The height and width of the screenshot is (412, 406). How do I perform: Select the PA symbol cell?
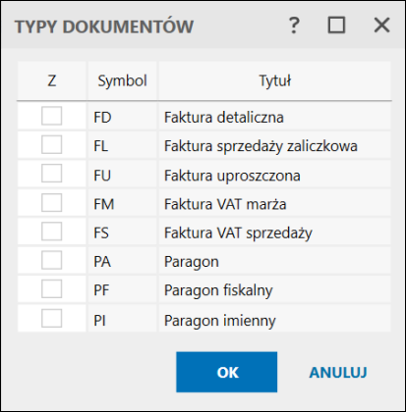coord(122,261)
